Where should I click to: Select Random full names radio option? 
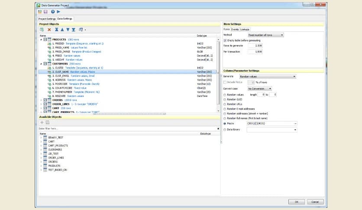point(225,118)
